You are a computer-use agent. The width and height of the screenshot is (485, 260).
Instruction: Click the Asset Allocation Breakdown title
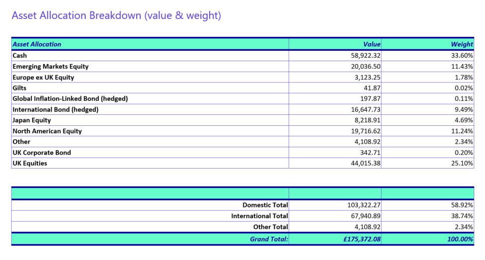pos(116,15)
